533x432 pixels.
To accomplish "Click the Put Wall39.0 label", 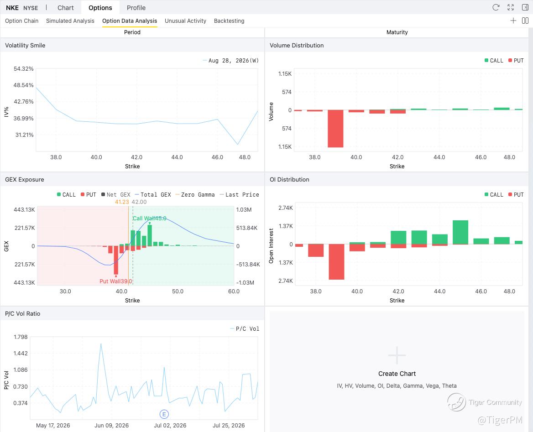I will click(115, 281).
